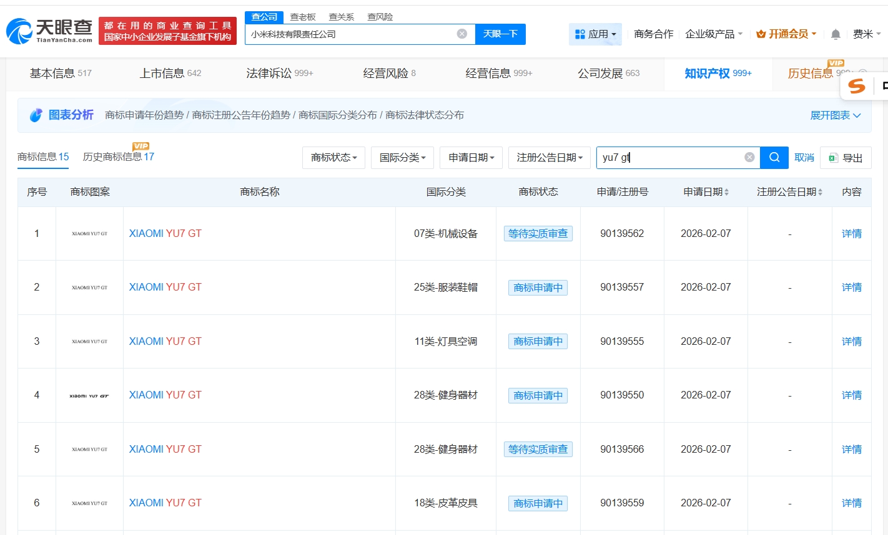Clear the company search box text
Screen dimensions: 888x535
(462, 34)
